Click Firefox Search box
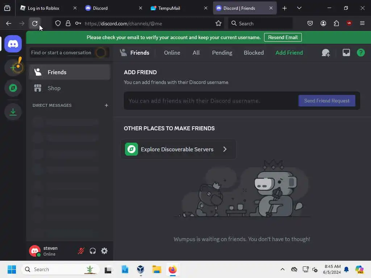 (260, 24)
